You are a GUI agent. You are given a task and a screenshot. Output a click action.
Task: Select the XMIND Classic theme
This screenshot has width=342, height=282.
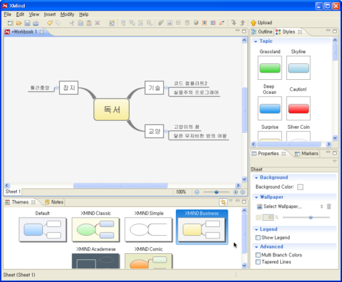[x=95, y=230]
